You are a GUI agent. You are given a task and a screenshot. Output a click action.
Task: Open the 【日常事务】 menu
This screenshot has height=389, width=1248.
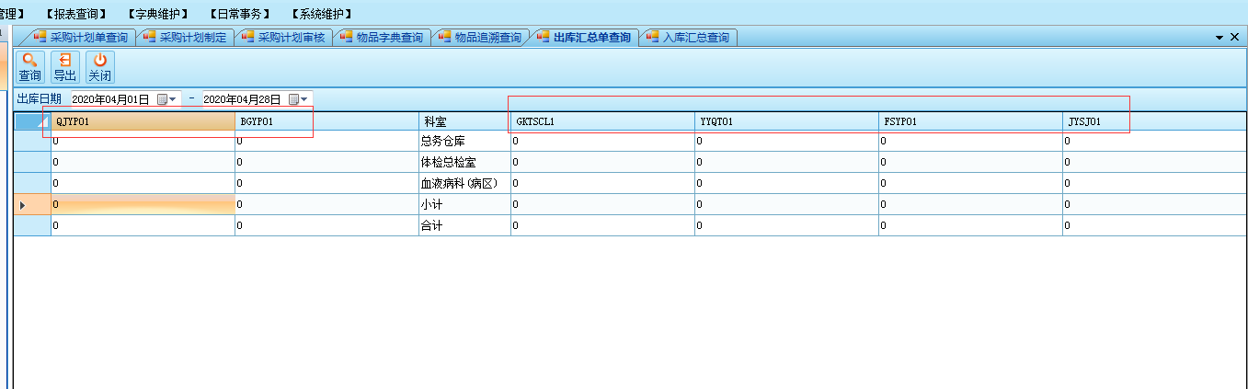(x=240, y=14)
